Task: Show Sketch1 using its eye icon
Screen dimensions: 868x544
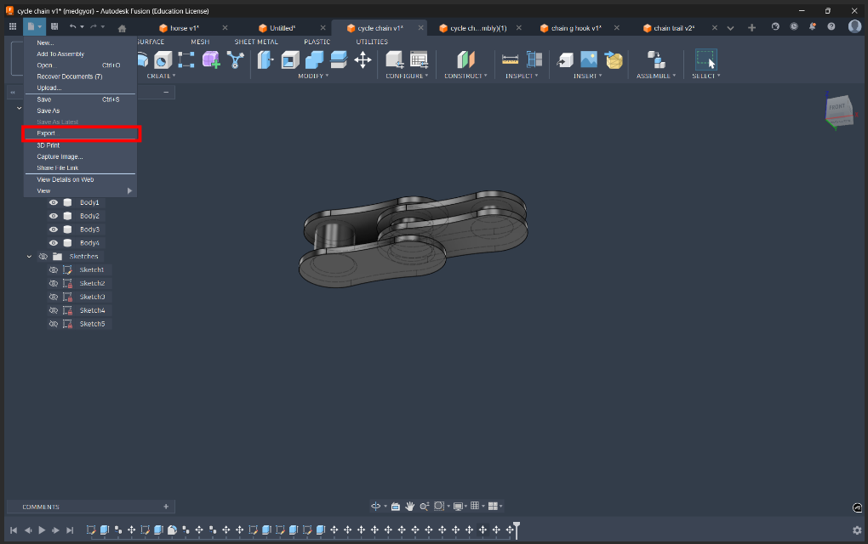Action: (54, 269)
